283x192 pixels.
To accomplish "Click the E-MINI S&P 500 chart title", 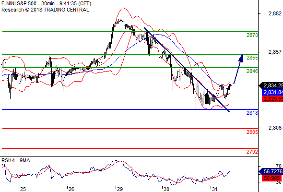I will point(46,4).
